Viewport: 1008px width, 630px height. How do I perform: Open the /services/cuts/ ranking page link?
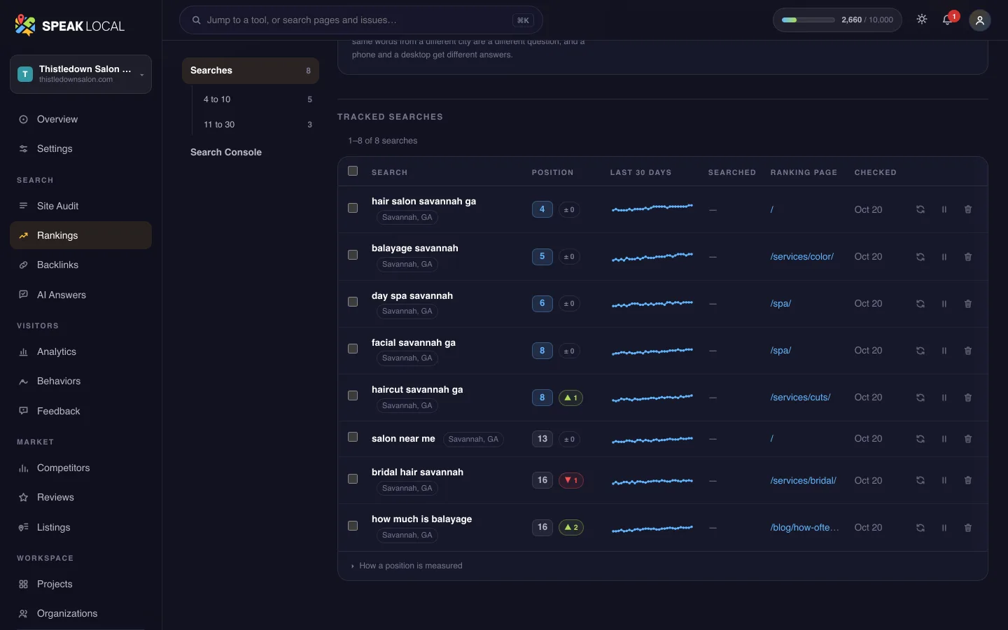(800, 398)
